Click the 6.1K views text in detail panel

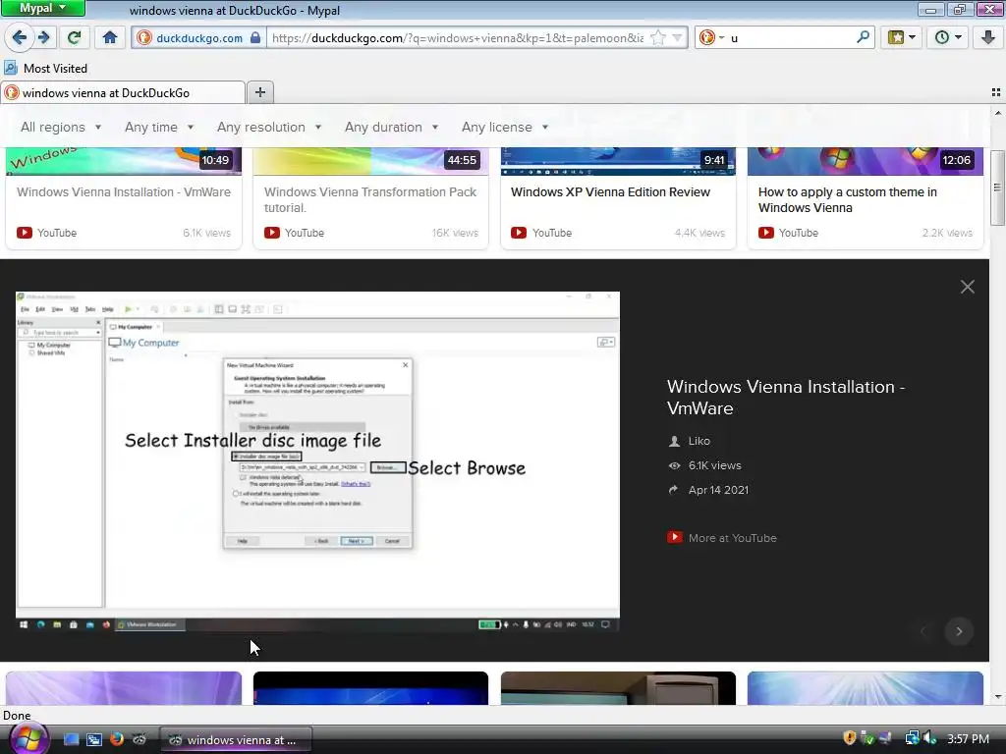(x=715, y=465)
